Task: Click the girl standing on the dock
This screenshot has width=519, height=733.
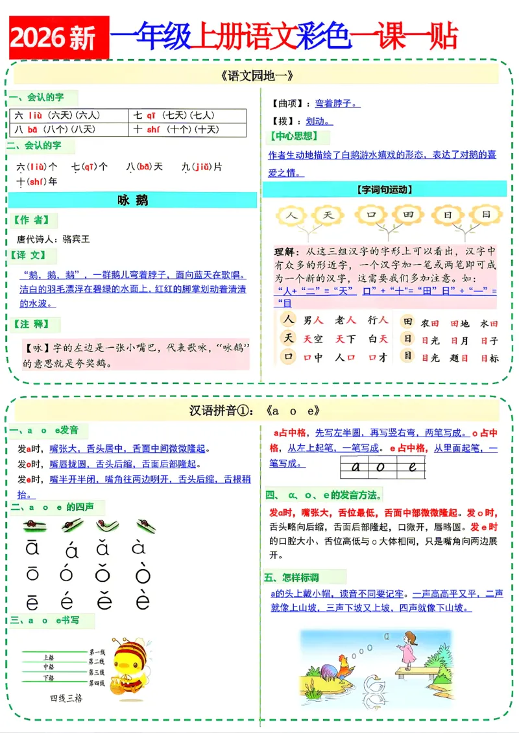Action: pyautogui.click(x=407, y=651)
